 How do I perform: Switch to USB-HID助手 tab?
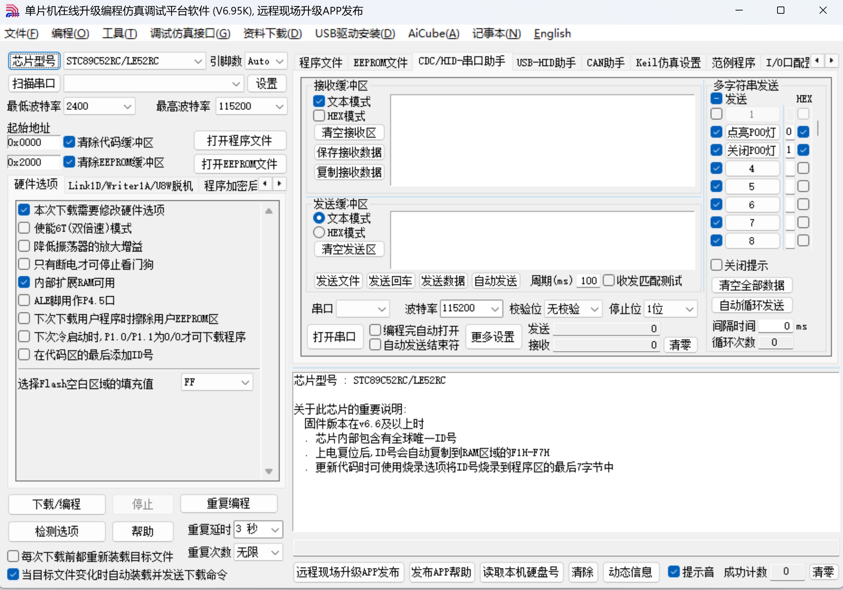546,62
